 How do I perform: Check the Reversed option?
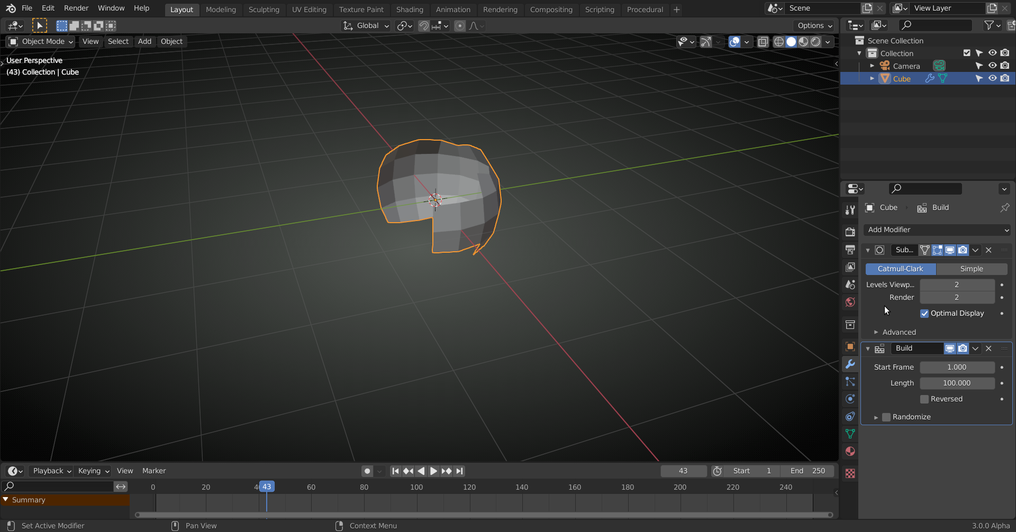tap(924, 399)
